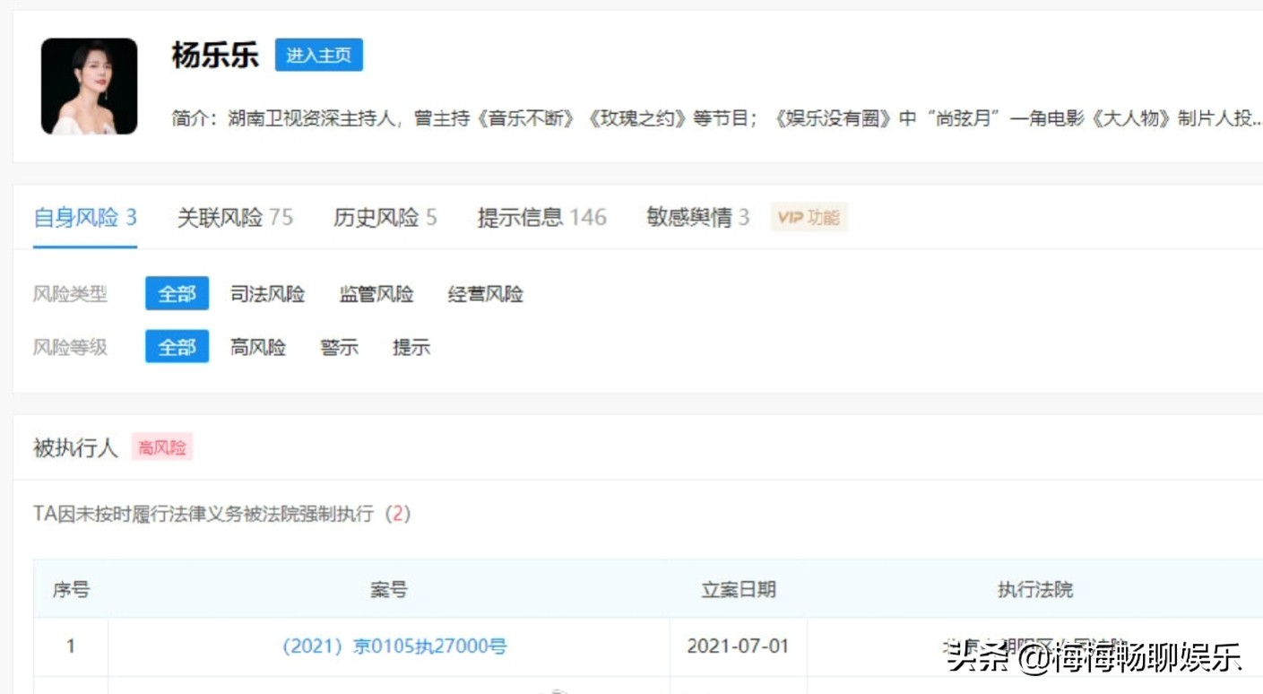Click the 立案日期 column header
1263x694 pixels.
738,589
